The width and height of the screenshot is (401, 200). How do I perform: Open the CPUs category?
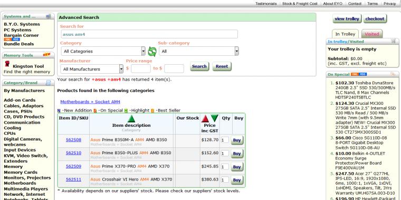(x=9, y=133)
